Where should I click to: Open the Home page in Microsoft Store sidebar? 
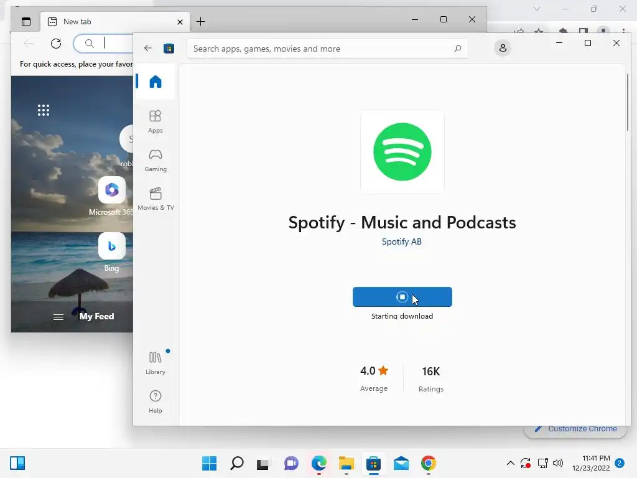[x=155, y=82]
